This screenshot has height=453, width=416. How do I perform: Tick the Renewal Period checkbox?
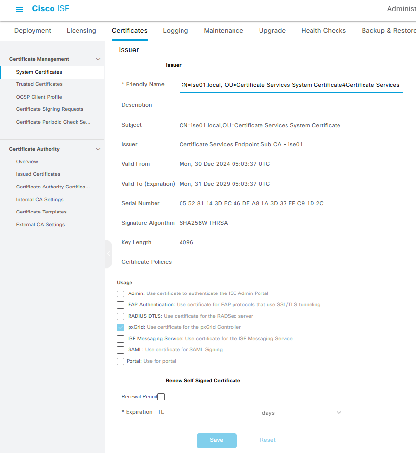point(161,397)
